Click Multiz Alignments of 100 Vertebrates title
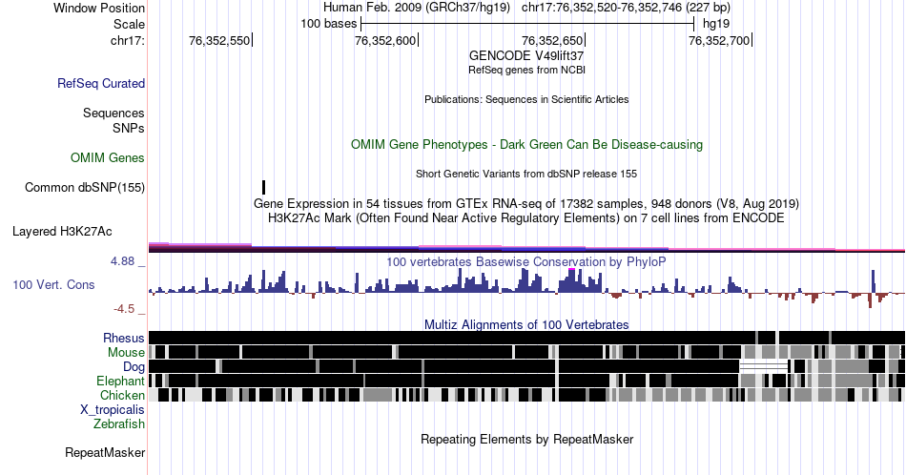The image size is (906, 475). point(526,324)
